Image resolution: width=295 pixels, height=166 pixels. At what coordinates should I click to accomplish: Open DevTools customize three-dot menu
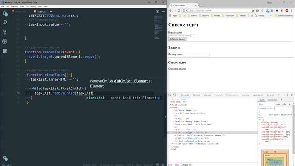click(x=288, y=95)
